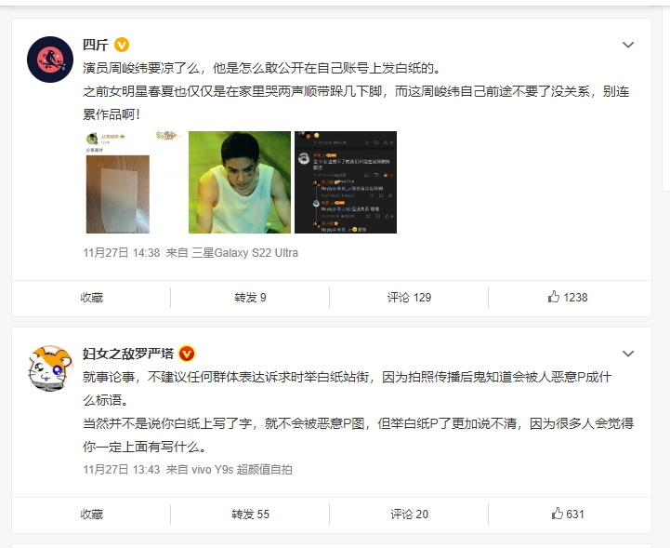This screenshot has width=670, height=548.
Task: Click 转发 9 to repost first post
Action: (x=250, y=298)
